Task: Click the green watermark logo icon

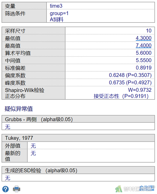Action: tap(119, 189)
